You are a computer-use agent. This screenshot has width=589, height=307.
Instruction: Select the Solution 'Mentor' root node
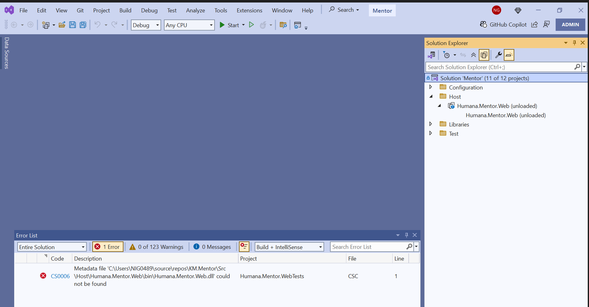[x=506, y=78]
